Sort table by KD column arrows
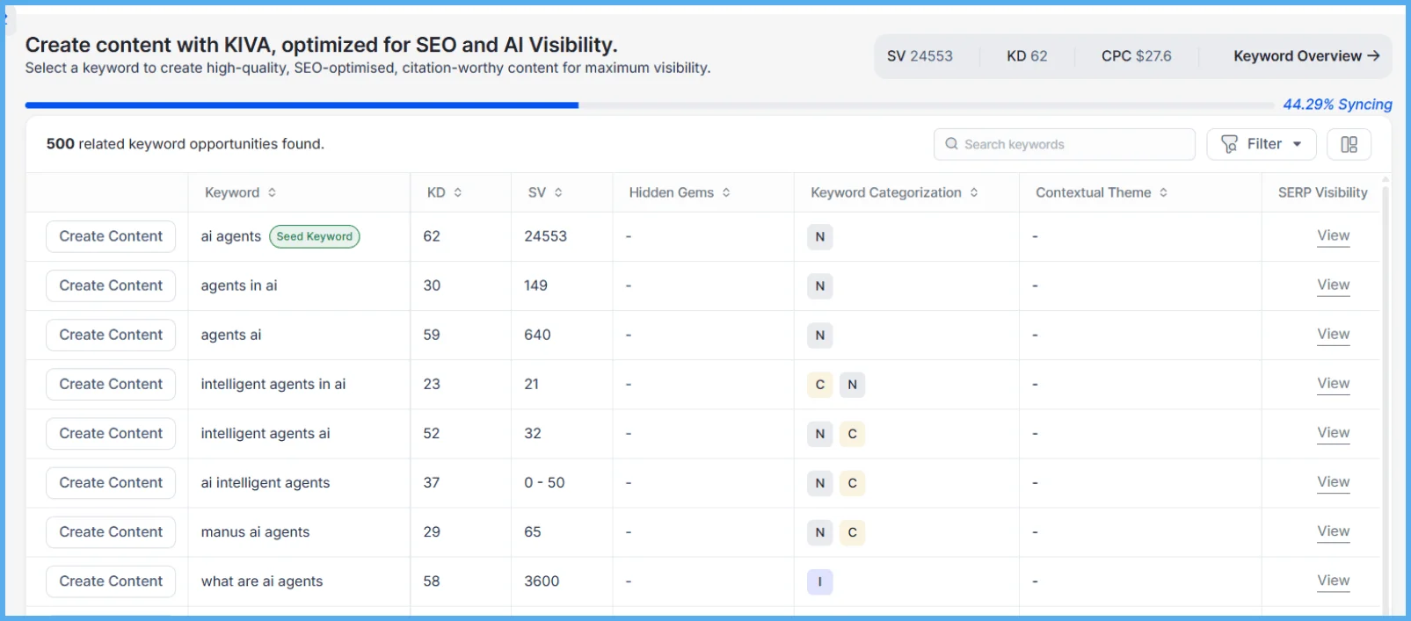 point(458,192)
